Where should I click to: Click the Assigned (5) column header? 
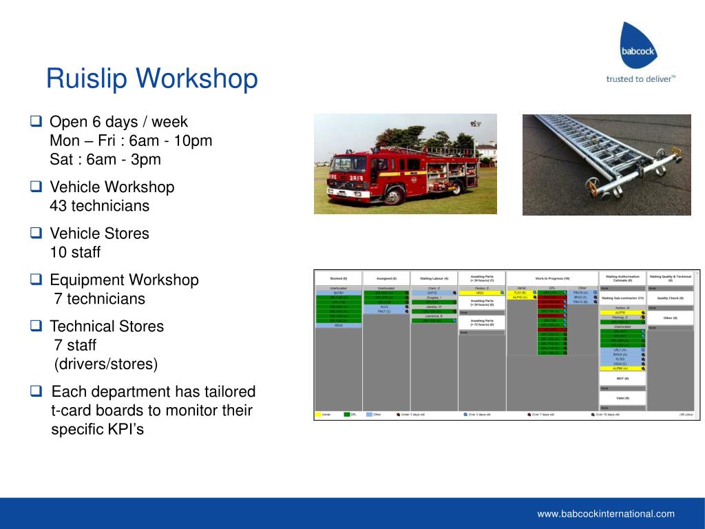386,278
